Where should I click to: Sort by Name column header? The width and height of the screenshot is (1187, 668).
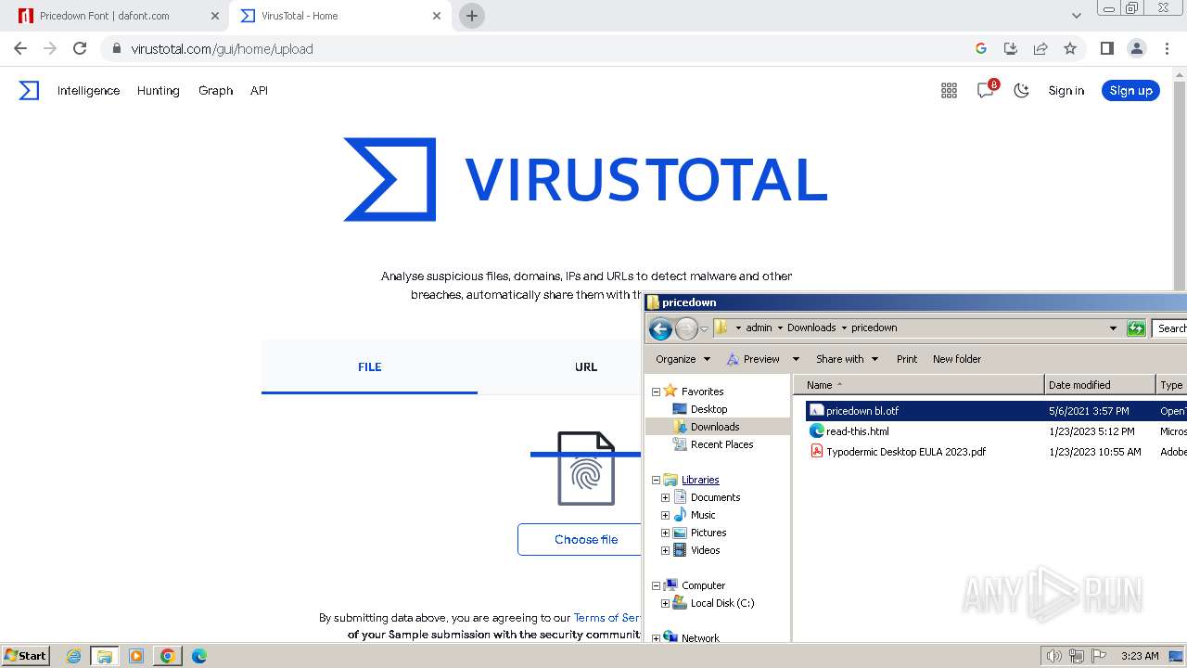tap(921, 385)
